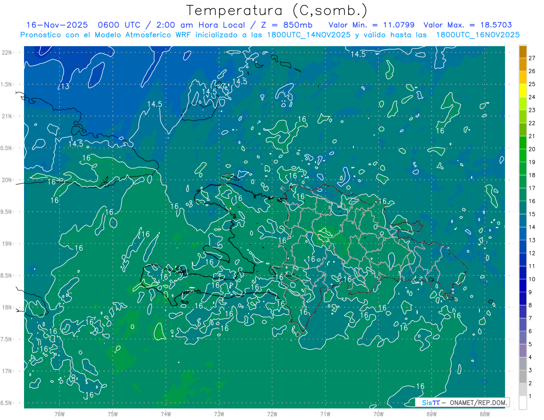Click the legend label '12'
544x420 pixels.
click(x=532, y=253)
